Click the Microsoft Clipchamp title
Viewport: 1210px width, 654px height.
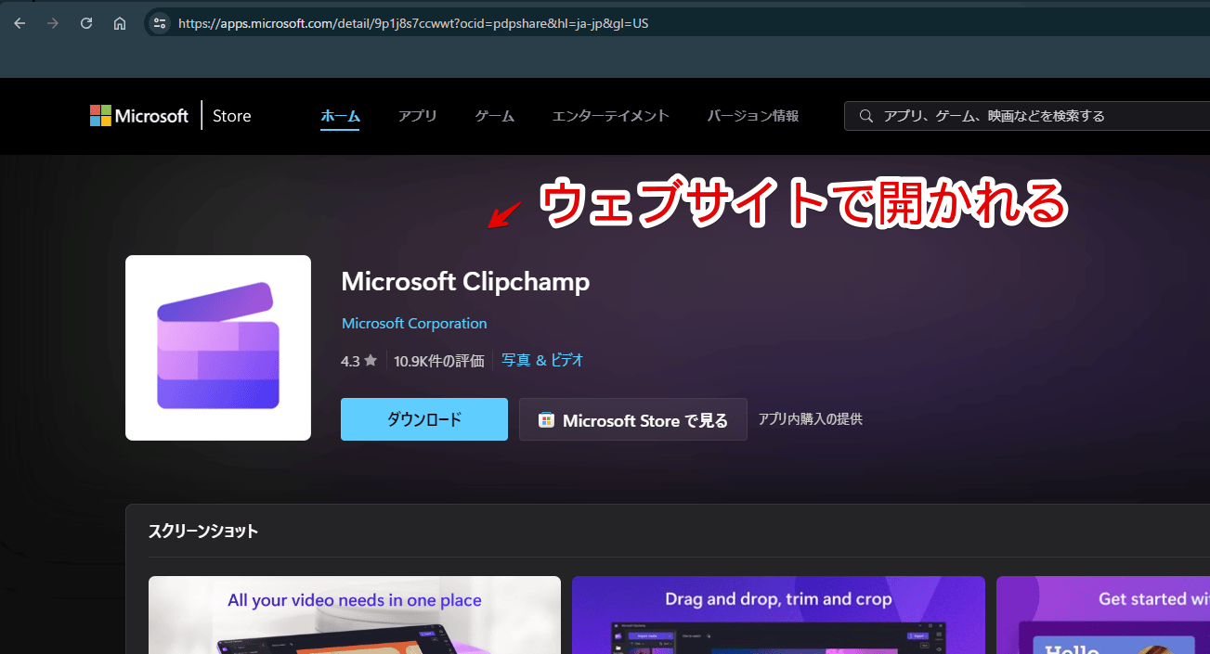pos(465,281)
